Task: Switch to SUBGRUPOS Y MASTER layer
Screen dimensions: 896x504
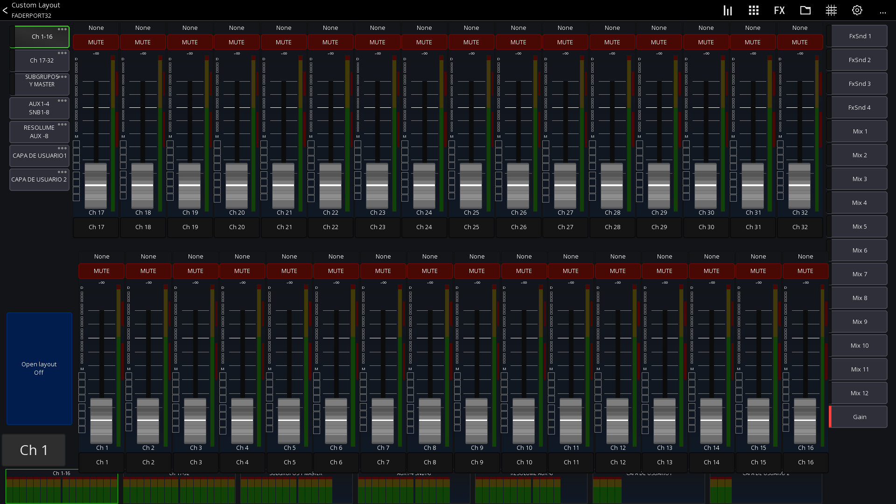Action: click(40, 84)
